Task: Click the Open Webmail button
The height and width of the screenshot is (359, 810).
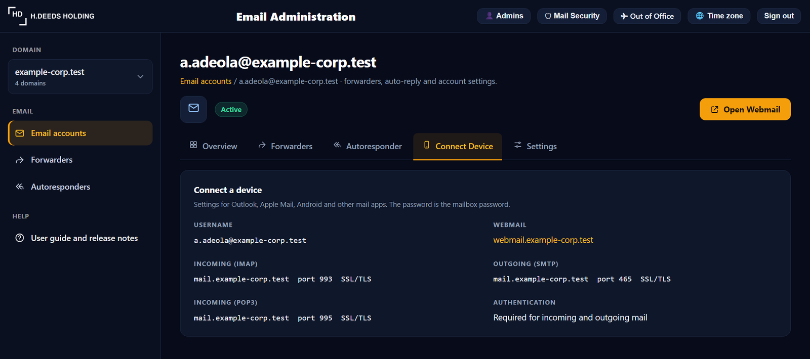Action: (x=745, y=109)
